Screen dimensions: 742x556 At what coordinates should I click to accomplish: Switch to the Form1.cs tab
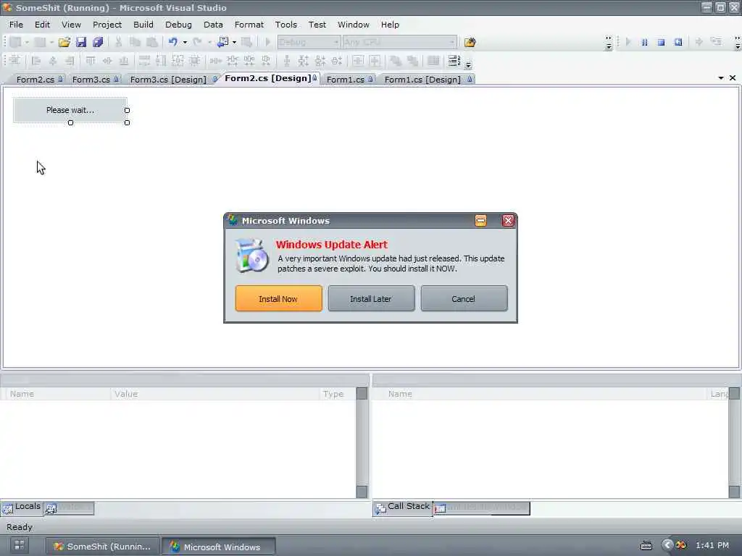coord(349,80)
